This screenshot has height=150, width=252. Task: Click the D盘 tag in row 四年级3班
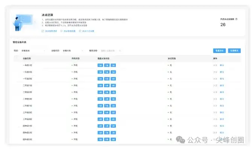coord(107,139)
